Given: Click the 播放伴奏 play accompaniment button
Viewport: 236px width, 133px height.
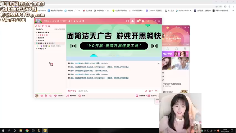Looking at the screenshot, I should [x=71, y=95].
